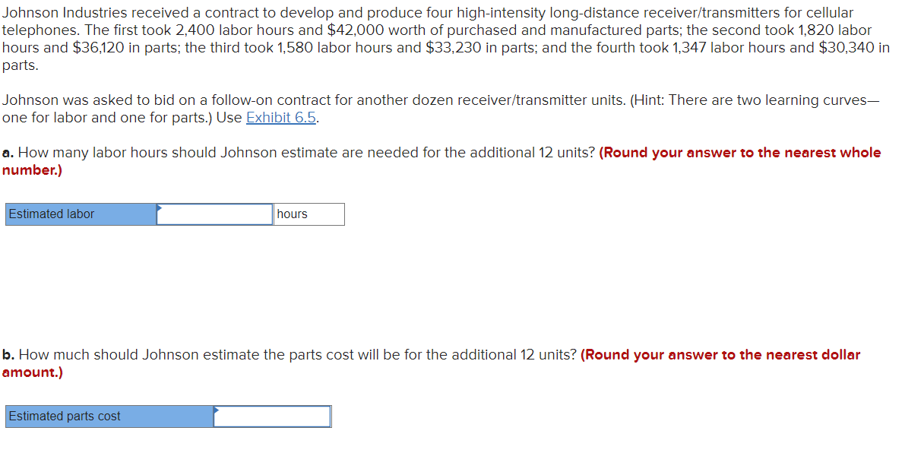Click the Estimated parts cost row
The image size is (905, 472).
tap(167, 417)
